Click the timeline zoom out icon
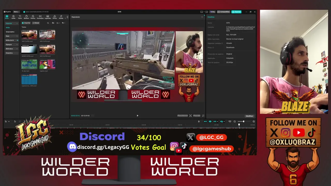Image resolution: width=331 pixels, height=186 pixels. tap(235, 121)
